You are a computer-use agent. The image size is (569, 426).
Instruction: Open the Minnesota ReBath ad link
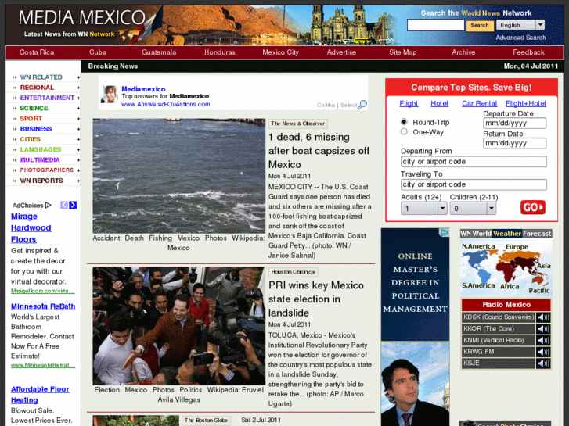click(43, 306)
